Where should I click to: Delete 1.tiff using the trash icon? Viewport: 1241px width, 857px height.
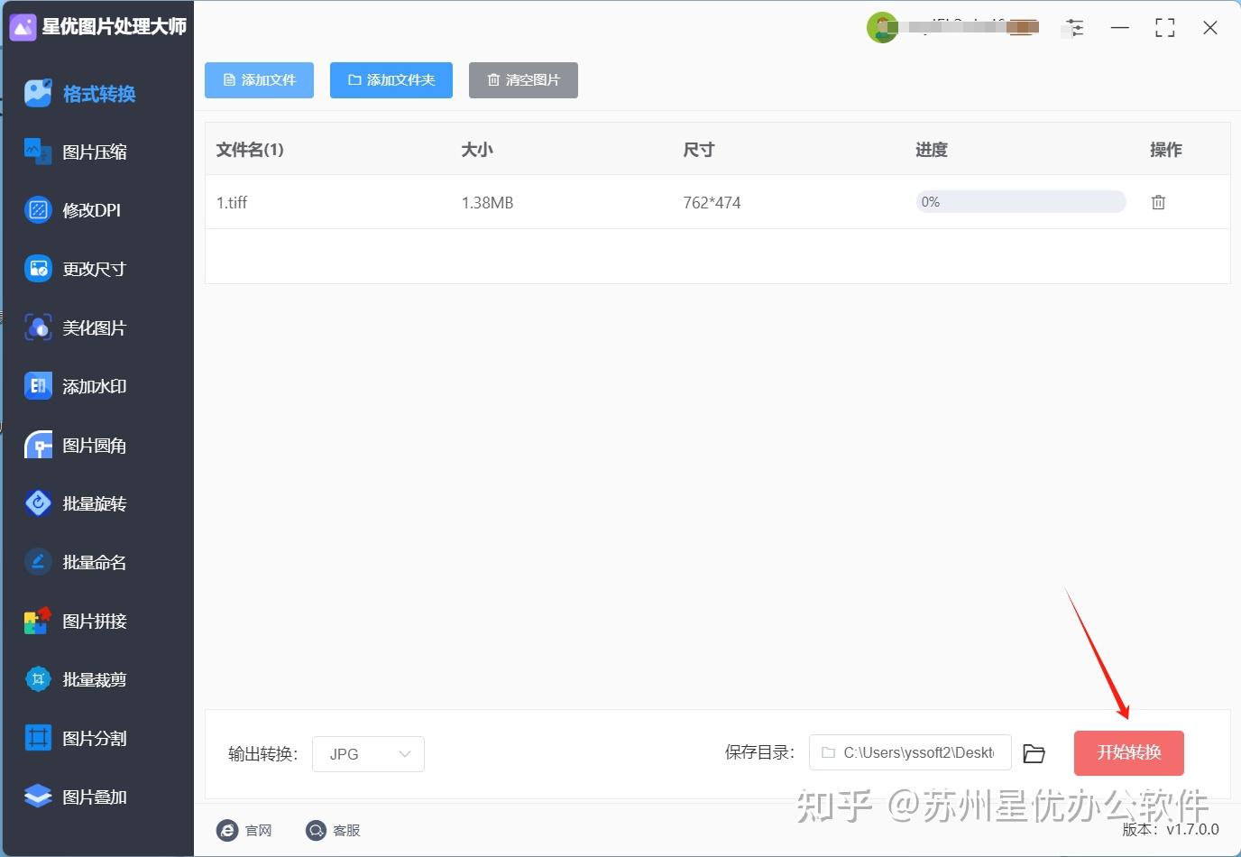1158,202
